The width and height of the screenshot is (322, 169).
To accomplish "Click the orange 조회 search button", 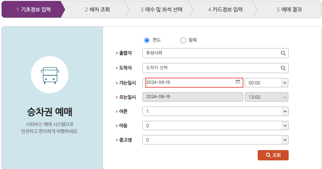I will pyautogui.click(x=273, y=155).
